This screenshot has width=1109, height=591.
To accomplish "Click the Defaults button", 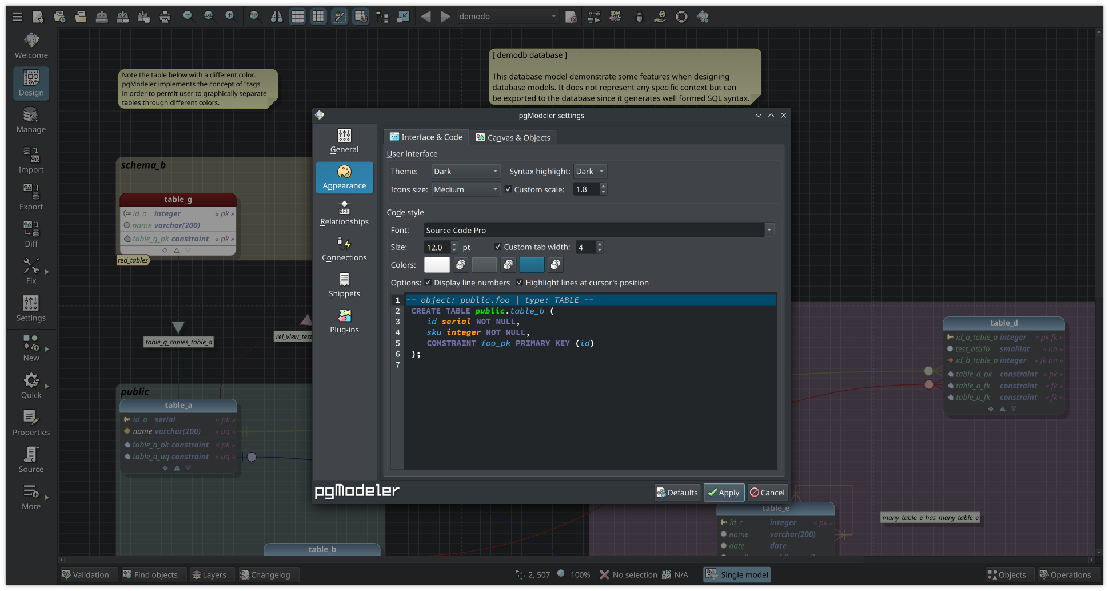I will tap(677, 493).
